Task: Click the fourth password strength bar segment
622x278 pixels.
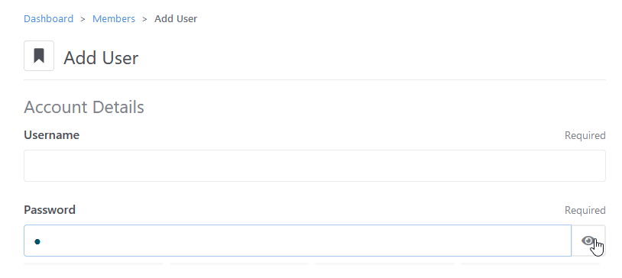Action: (530, 263)
